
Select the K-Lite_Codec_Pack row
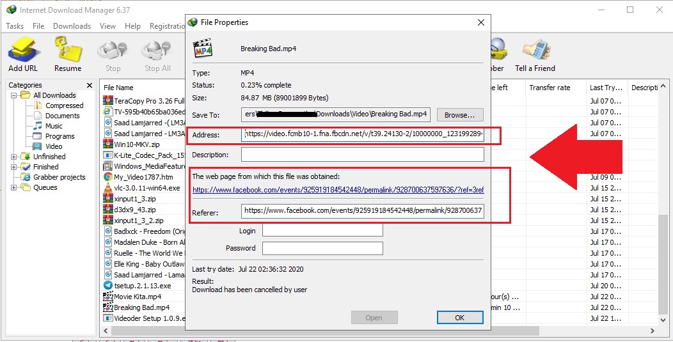(x=144, y=155)
